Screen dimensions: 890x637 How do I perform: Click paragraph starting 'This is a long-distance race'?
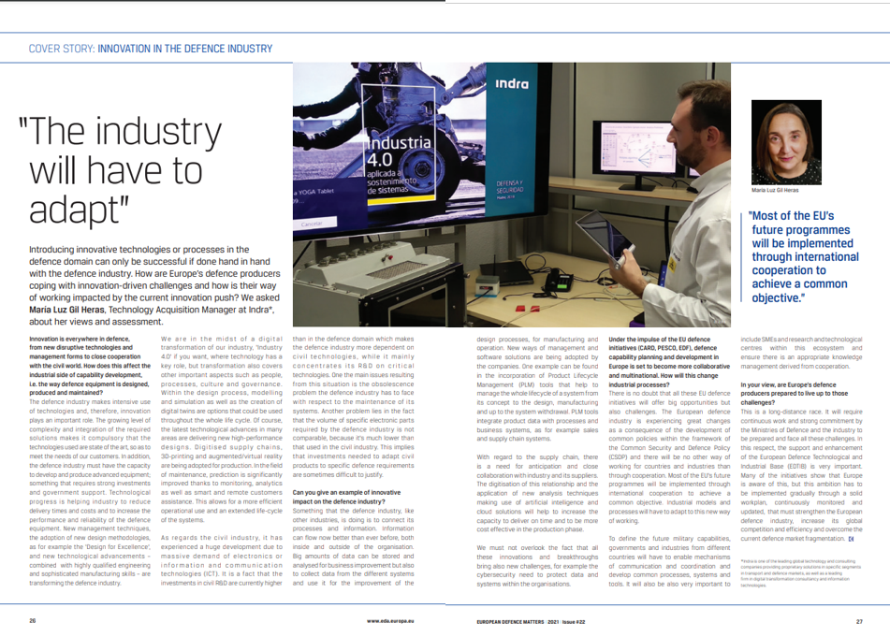click(x=801, y=475)
